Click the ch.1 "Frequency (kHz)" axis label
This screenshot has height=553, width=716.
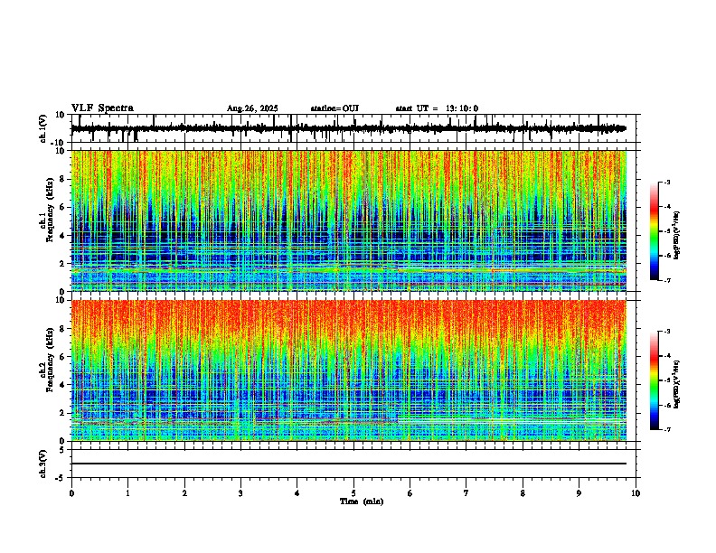point(50,211)
